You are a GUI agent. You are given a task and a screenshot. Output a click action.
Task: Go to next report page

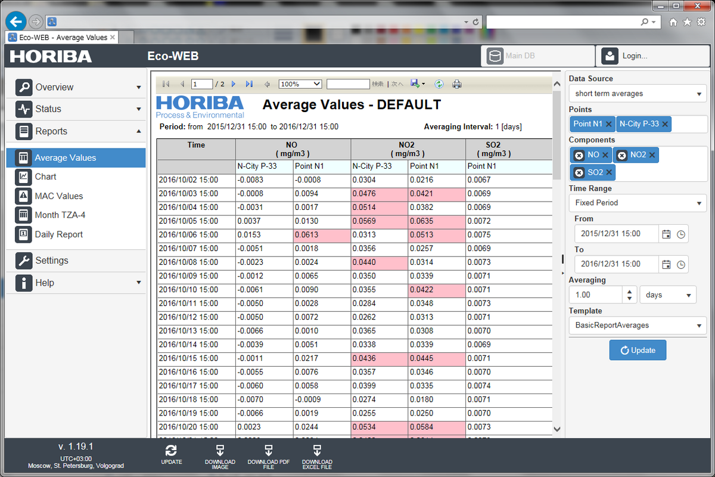point(234,84)
